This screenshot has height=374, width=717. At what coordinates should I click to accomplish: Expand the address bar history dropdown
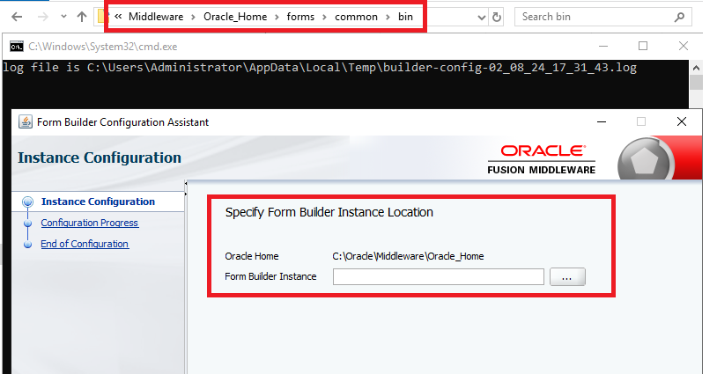(x=480, y=17)
